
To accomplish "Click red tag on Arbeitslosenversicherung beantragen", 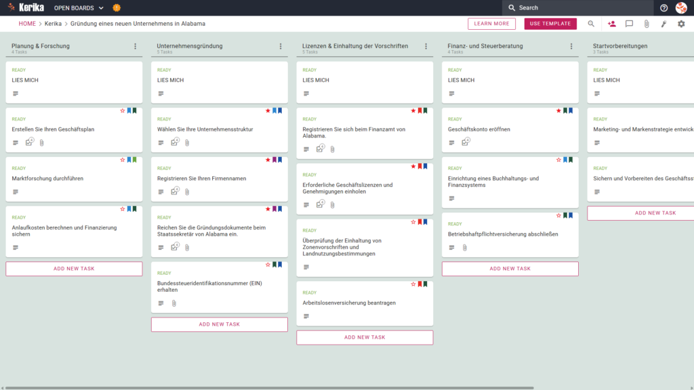I will [420, 284].
